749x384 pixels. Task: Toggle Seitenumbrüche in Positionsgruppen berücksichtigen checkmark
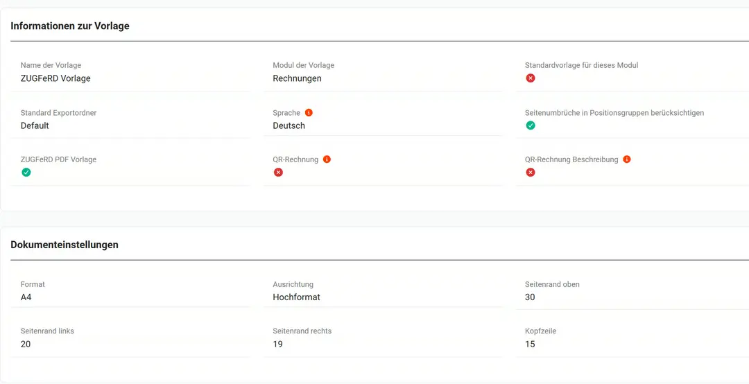pyautogui.click(x=531, y=125)
